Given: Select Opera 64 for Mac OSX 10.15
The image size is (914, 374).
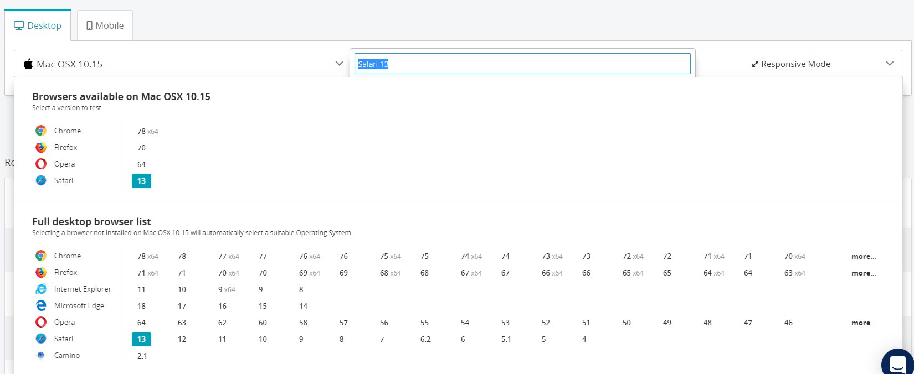Looking at the screenshot, I should [x=141, y=164].
